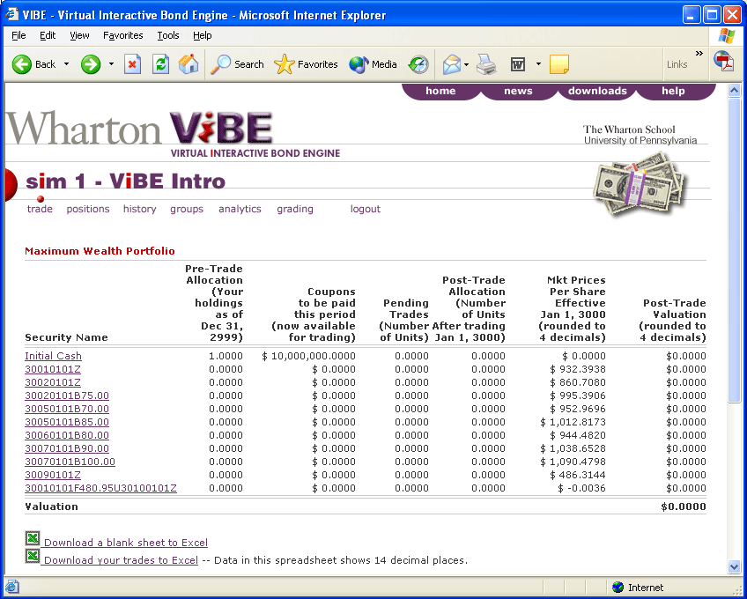Open the Initial Cash security link
747x599 pixels.
(x=54, y=356)
